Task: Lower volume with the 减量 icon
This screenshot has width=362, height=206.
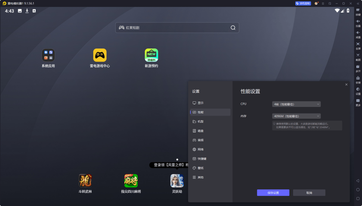Action: pos(358,35)
